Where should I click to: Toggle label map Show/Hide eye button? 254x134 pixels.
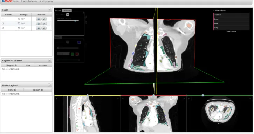(x=68, y=15)
